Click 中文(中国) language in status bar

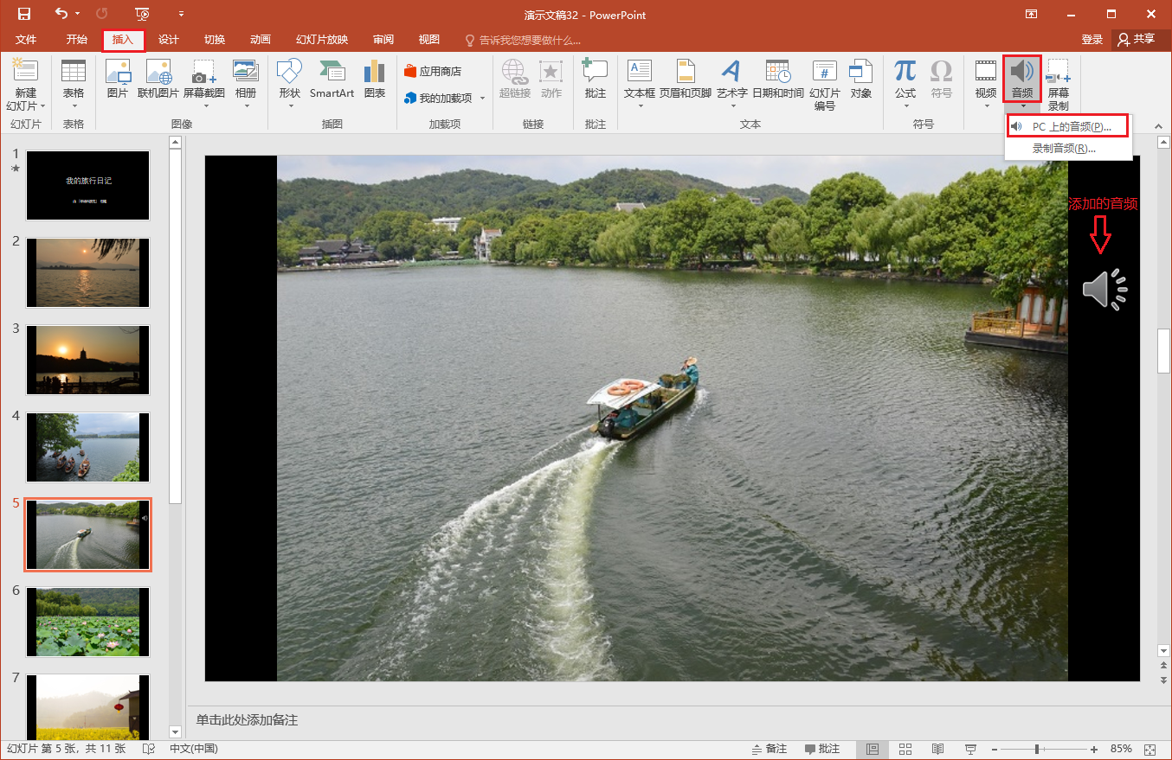(x=193, y=749)
